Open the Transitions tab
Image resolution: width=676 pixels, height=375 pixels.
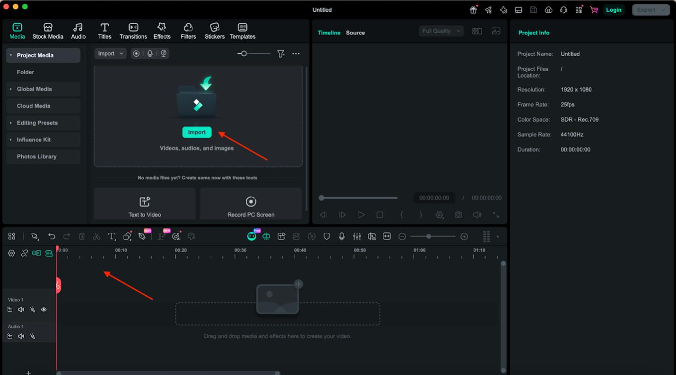133,31
